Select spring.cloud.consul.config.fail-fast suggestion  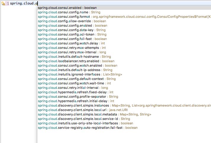pyautogui.click(x=124, y=39)
